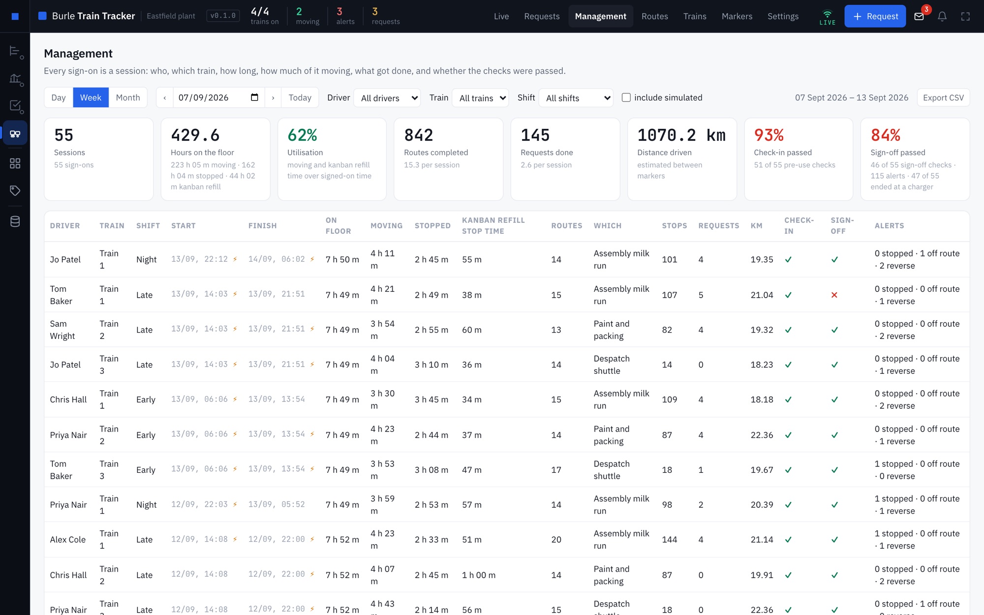Click the Alerts column header
Viewport: 984px width, 615px height.
[889, 226]
